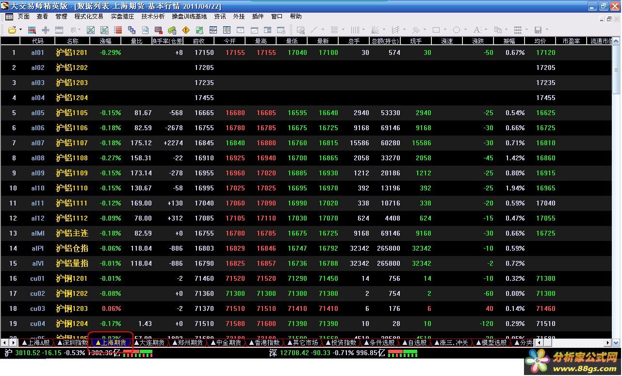This screenshot has height=376, width=622.
Task: Select the diagonal line drawing tool
Action: (x=314, y=30)
